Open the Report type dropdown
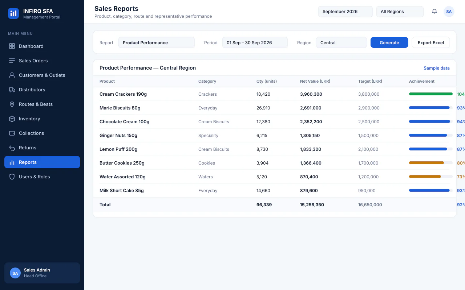 pos(157,42)
